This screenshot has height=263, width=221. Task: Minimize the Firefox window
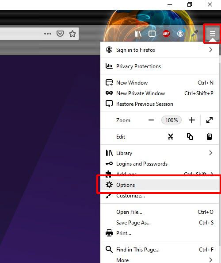170,4
